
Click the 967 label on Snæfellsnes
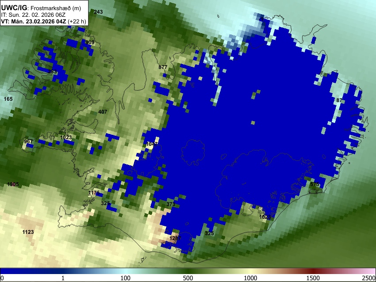pos(28,141)
